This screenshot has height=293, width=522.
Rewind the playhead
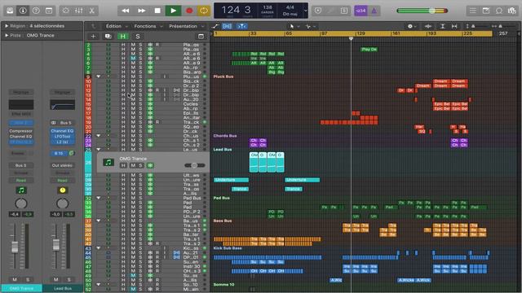pos(126,11)
